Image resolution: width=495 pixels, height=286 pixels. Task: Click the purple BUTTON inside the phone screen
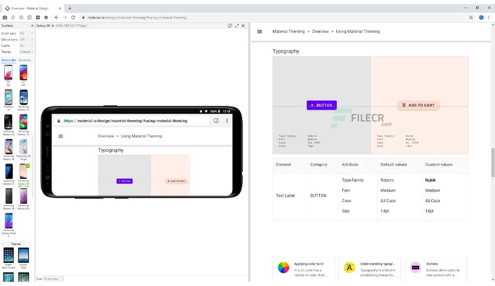pyautogui.click(x=124, y=181)
